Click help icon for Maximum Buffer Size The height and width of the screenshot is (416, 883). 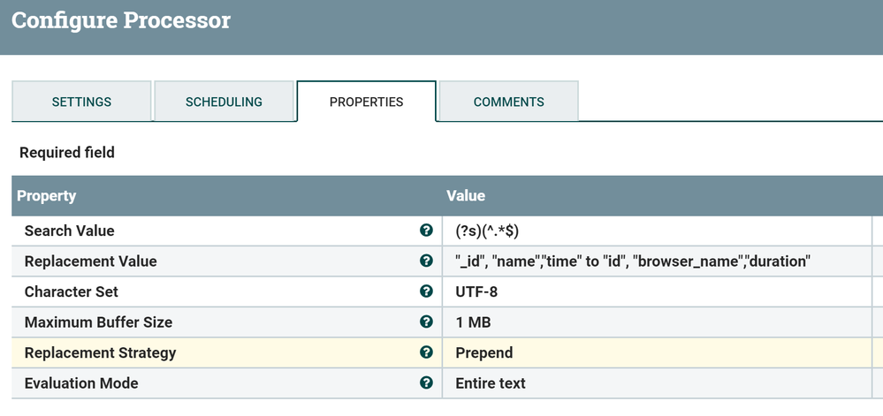click(x=426, y=322)
